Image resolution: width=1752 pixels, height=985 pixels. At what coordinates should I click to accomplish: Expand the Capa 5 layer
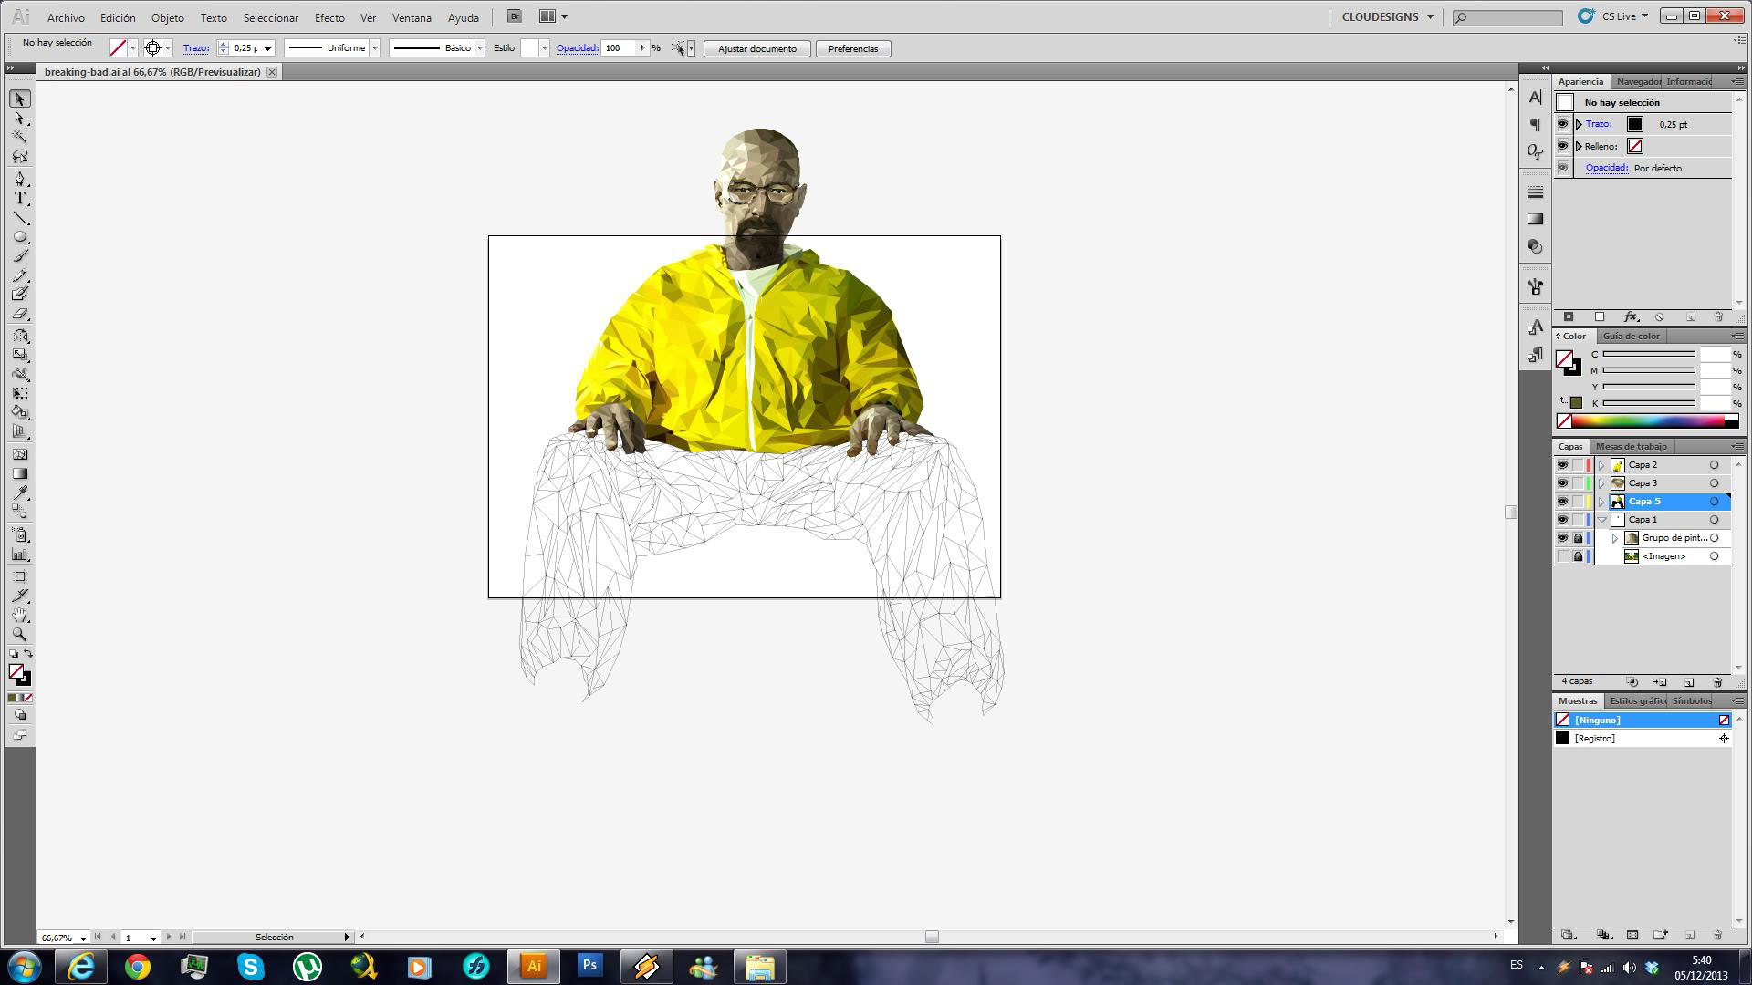(1601, 502)
